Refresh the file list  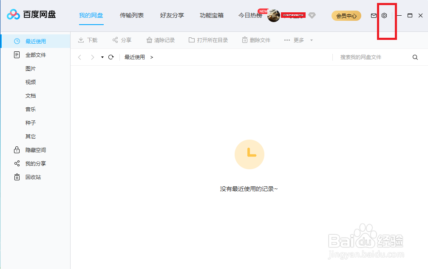point(111,57)
